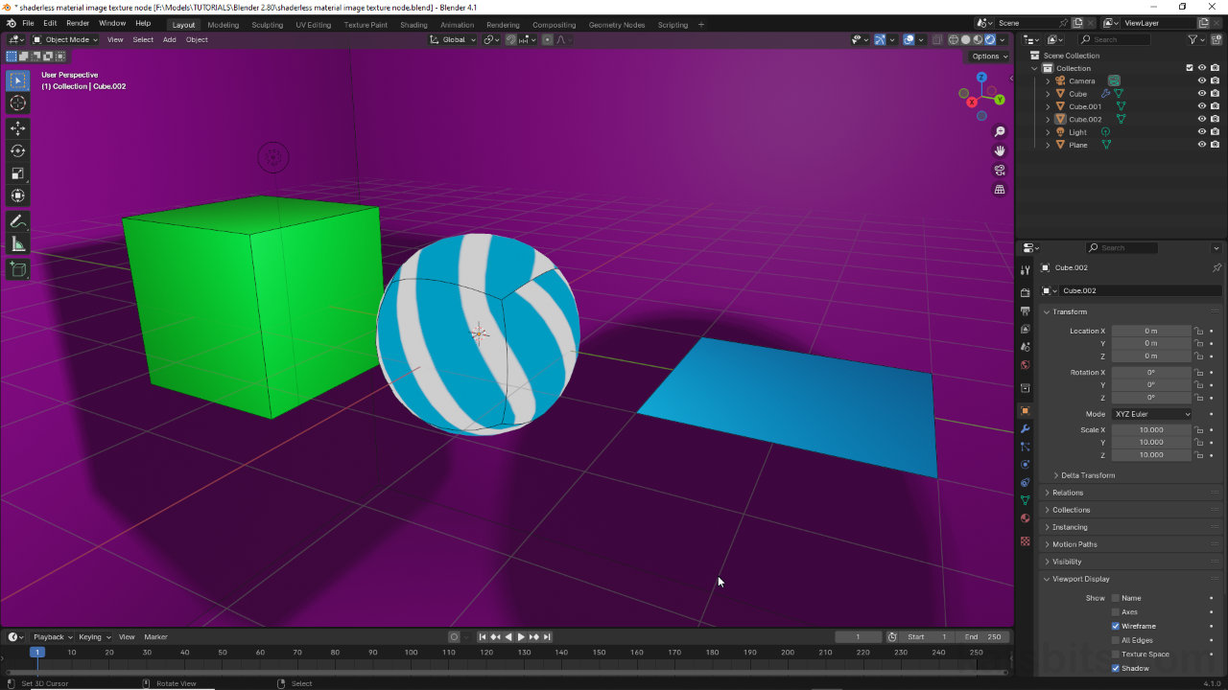
Task: Open the World properties tab icon
Action: point(1026,365)
